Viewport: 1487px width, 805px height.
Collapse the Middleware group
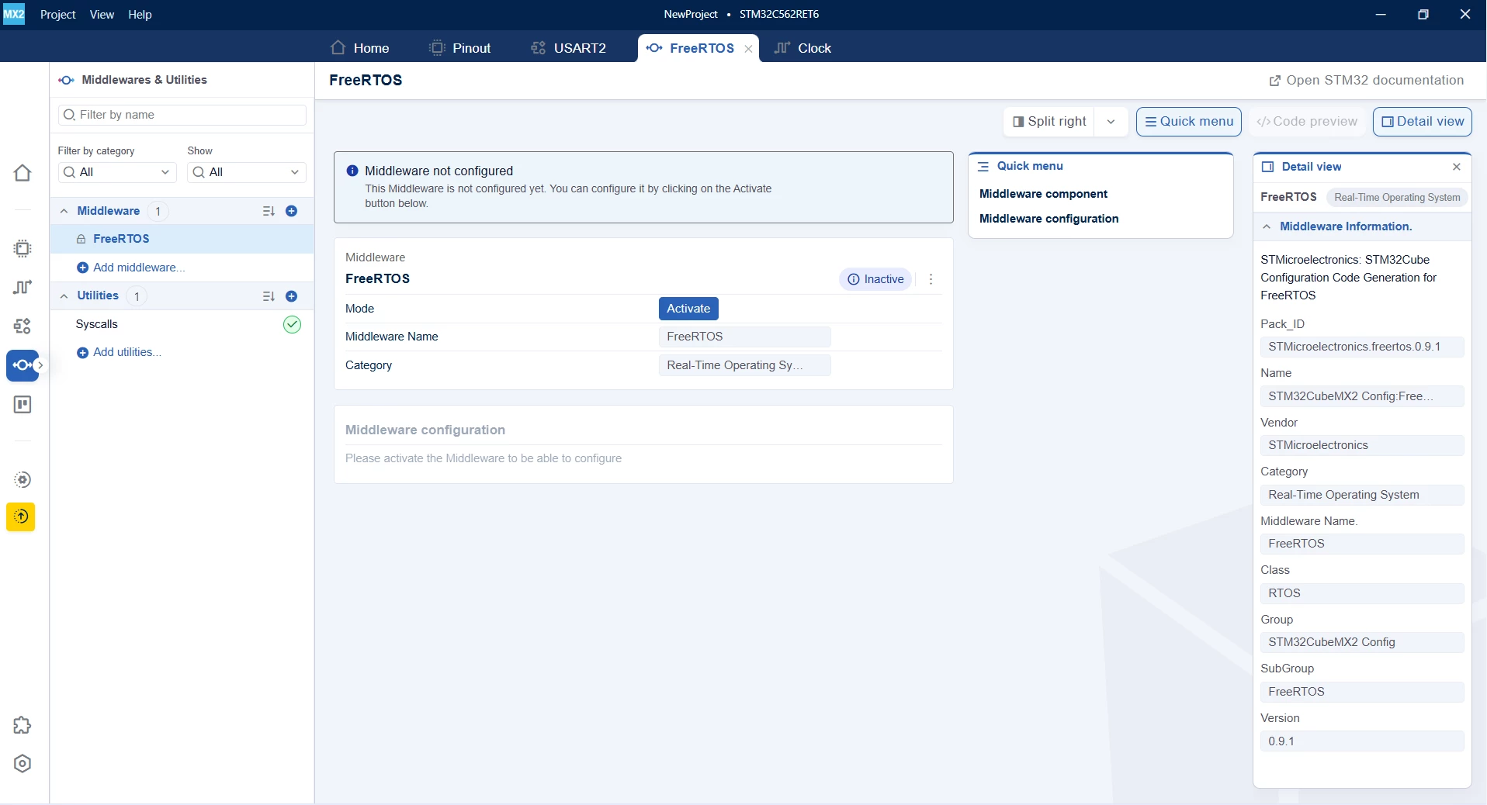click(x=64, y=211)
